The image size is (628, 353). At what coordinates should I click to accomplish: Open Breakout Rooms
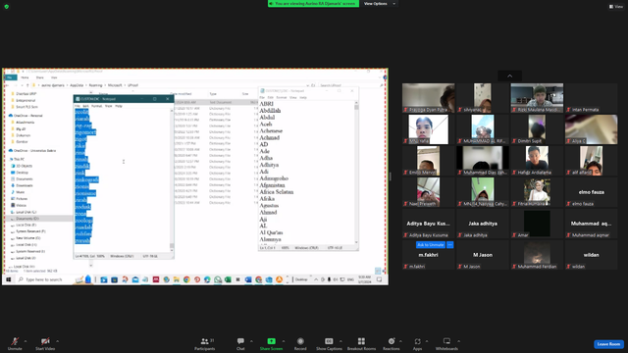pos(361,343)
